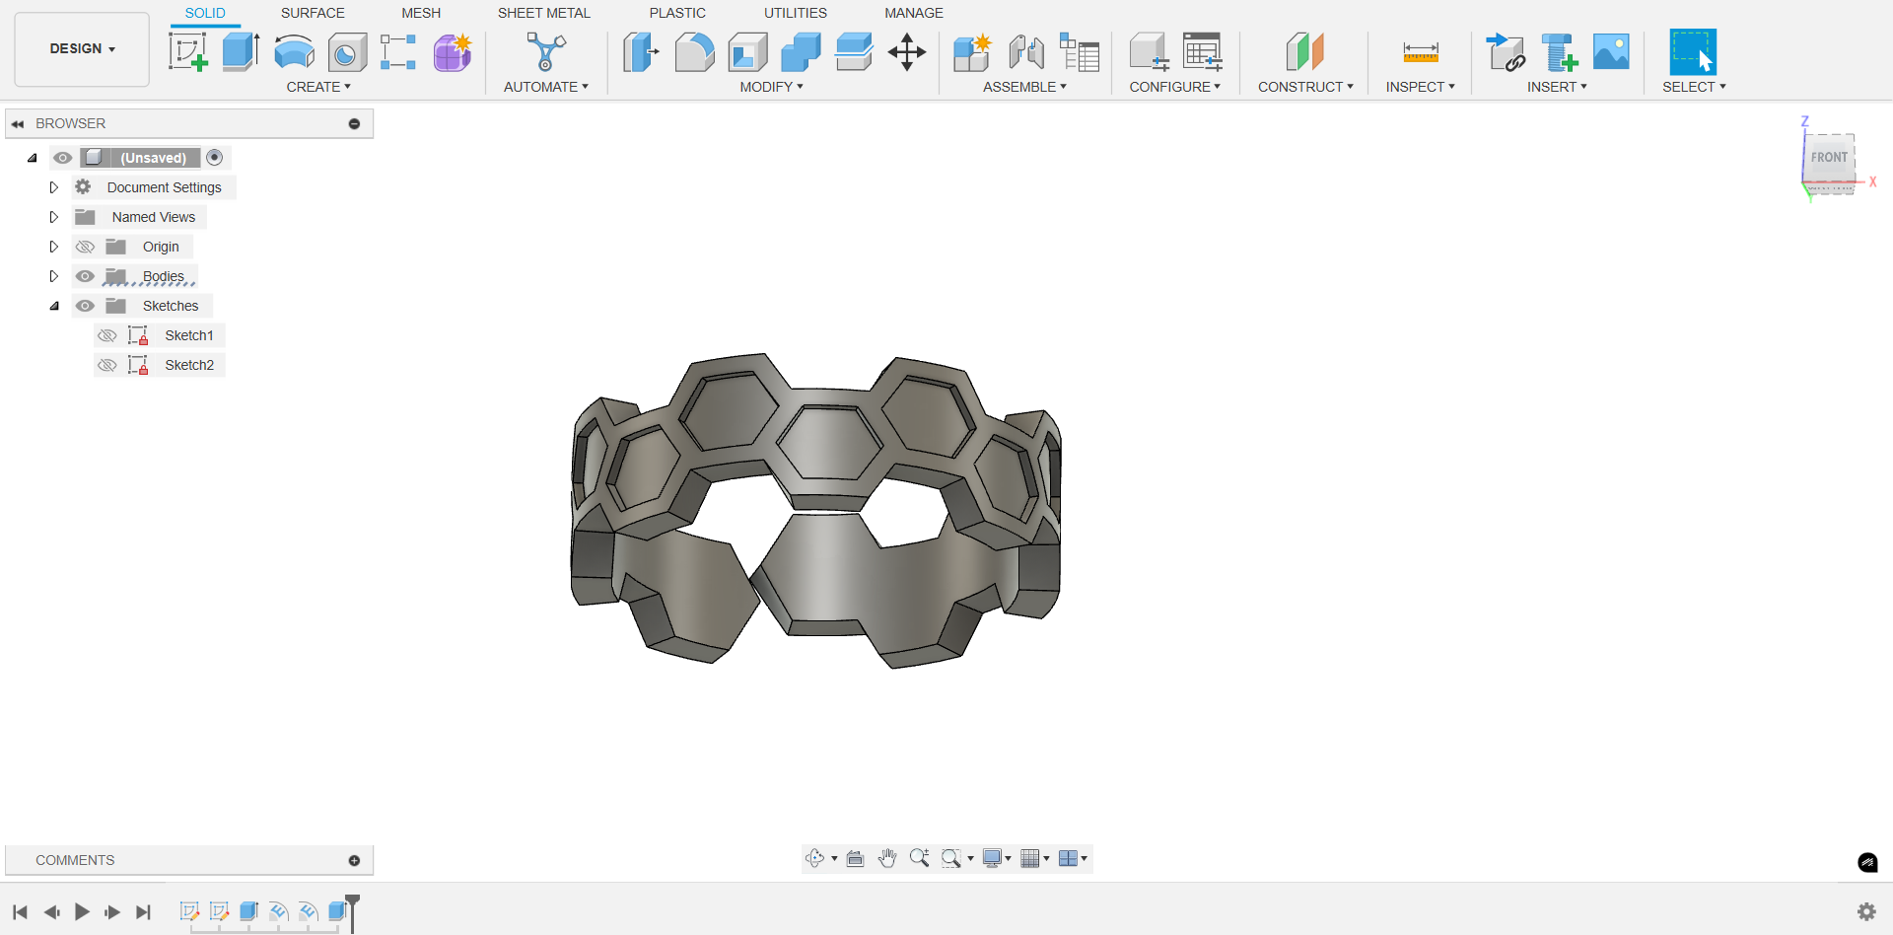Image resolution: width=1893 pixels, height=935 pixels.
Task: Select the Move/Copy cross-arrows tool
Action: tap(907, 52)
